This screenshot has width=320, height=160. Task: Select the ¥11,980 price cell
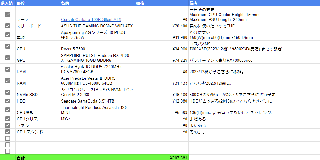tap(162, 35)
